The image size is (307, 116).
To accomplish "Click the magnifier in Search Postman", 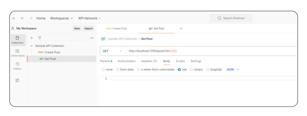I will 219,18.
